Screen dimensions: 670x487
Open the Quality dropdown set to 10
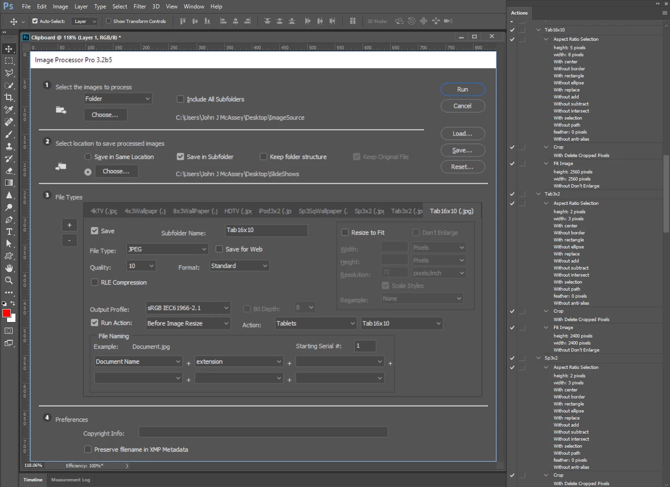click(141, 266)
